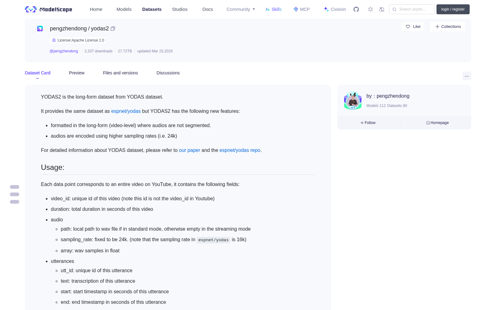This screenshot has width=496, height=310.
Task: Select the Dataset Card tab
Action: point(38,73)
